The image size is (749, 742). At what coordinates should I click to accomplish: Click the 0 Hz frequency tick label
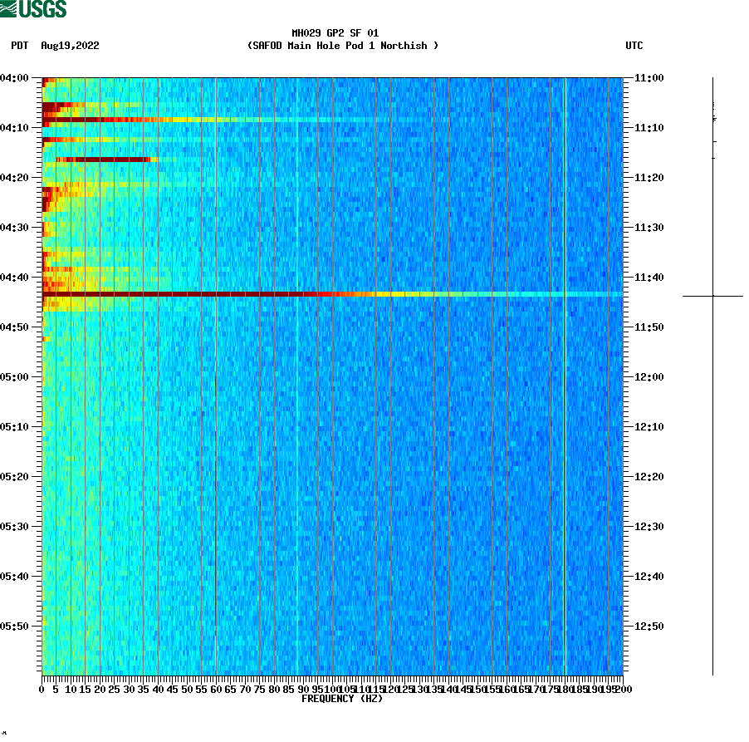[39, 688]
